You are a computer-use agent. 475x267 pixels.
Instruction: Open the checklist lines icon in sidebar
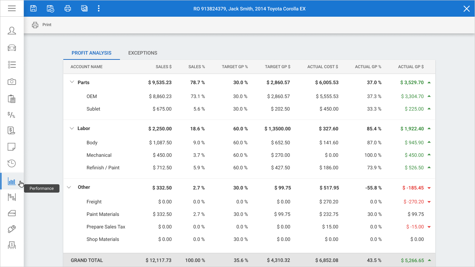[12, 65]
